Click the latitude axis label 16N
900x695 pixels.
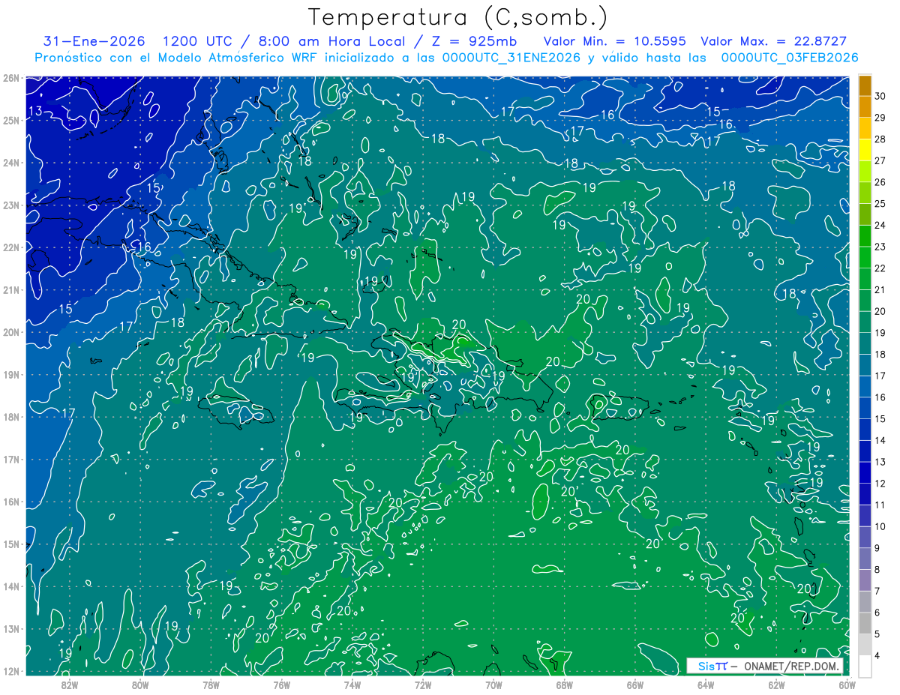pyautogui.click(x=10, y=502)
